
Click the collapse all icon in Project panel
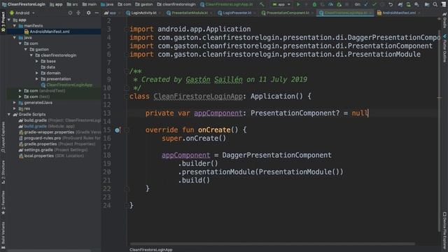point(78,13)
